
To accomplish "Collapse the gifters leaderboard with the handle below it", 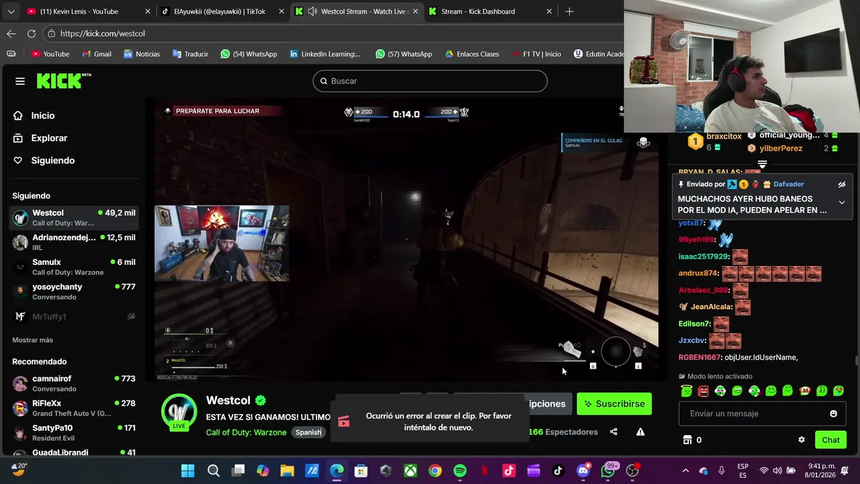I will tap(762, 163).
